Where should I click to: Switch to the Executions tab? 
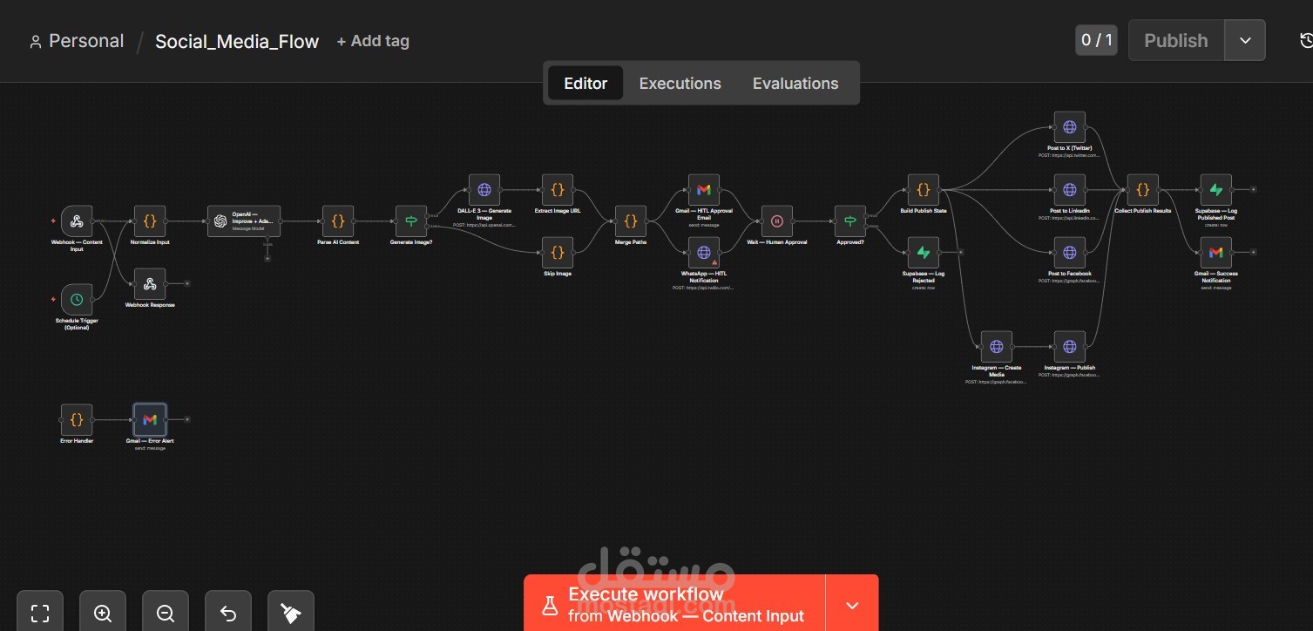680,83
